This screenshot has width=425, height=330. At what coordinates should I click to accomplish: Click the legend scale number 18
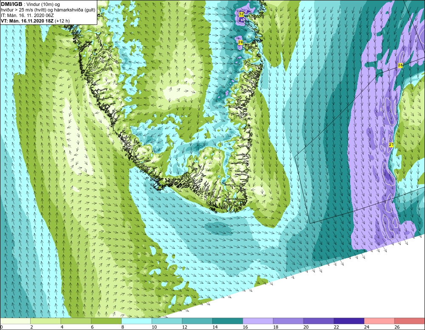[276, 327]
